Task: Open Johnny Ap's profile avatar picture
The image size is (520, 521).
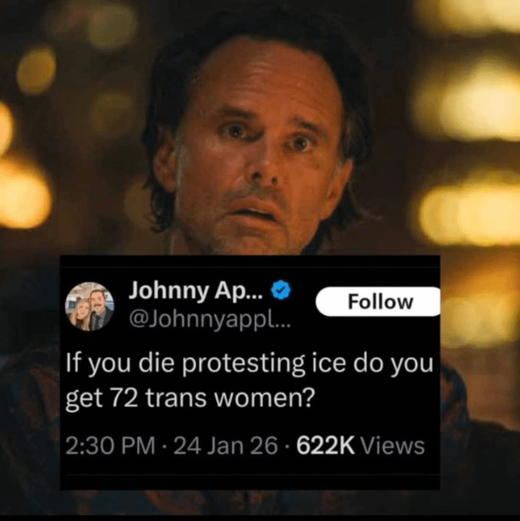Action: [90, 307]
